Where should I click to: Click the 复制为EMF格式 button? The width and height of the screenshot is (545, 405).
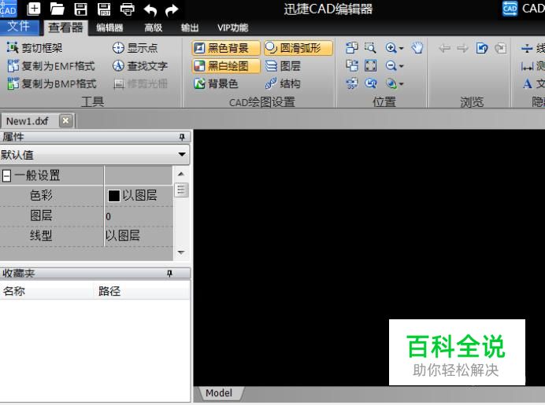[52, 66]
